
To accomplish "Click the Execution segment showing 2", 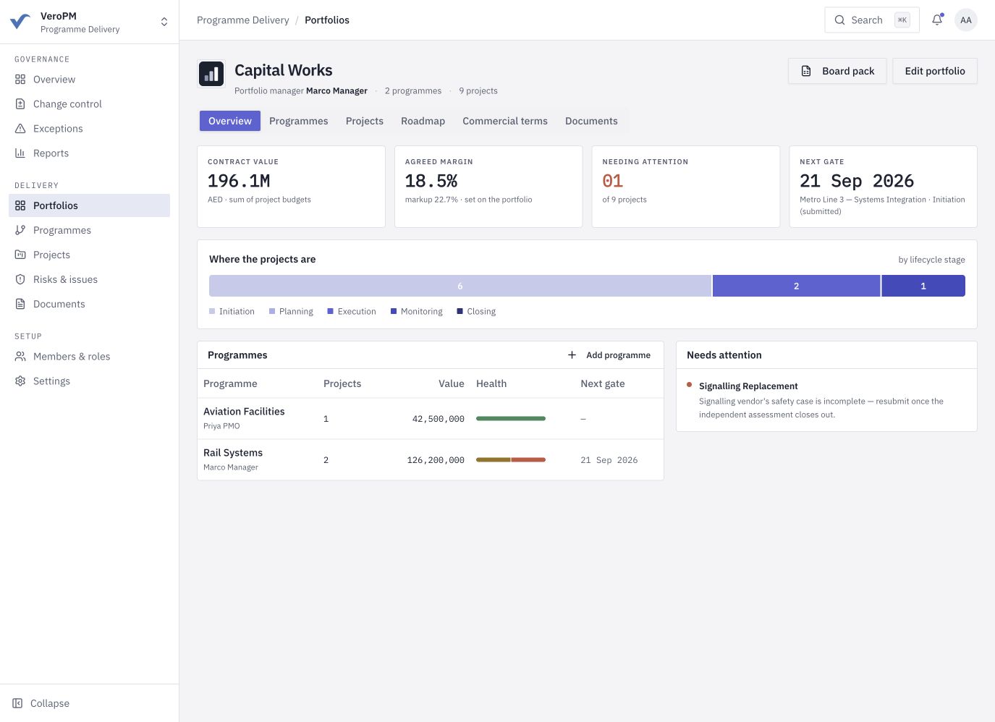I will tap(796, 286).
